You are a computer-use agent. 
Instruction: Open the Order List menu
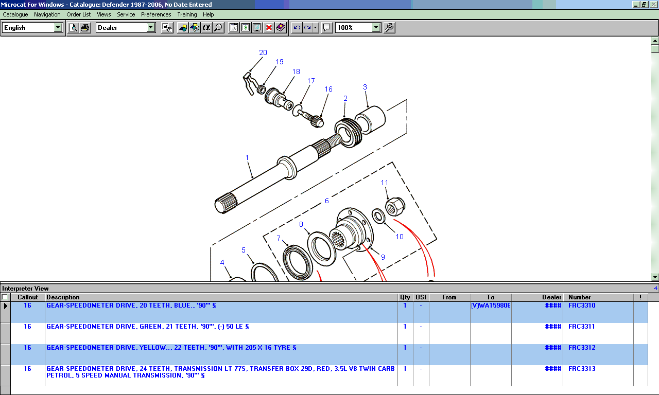pos(79,14)
